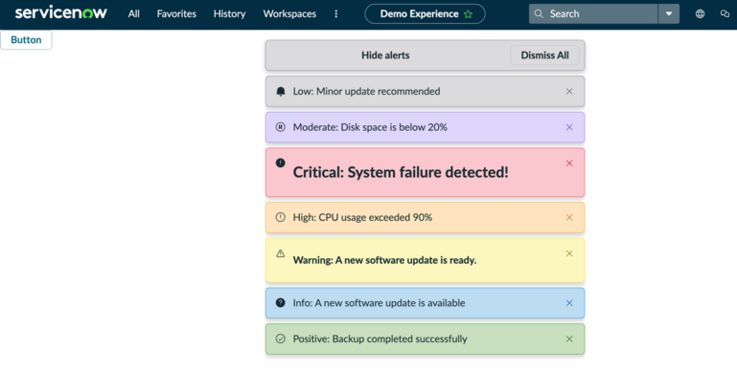This screenshot has width=737, height=371.
Task: Dismiss the Moderate disk space alert
Action: click(569, 127)
